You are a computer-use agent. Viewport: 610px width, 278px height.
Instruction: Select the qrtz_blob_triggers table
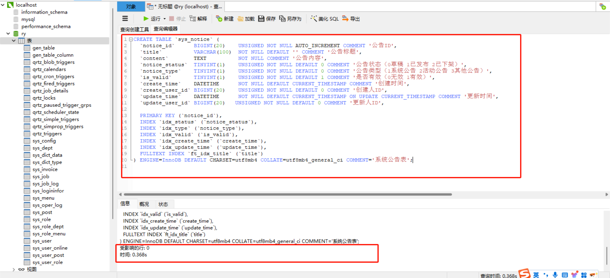(53, 62)
